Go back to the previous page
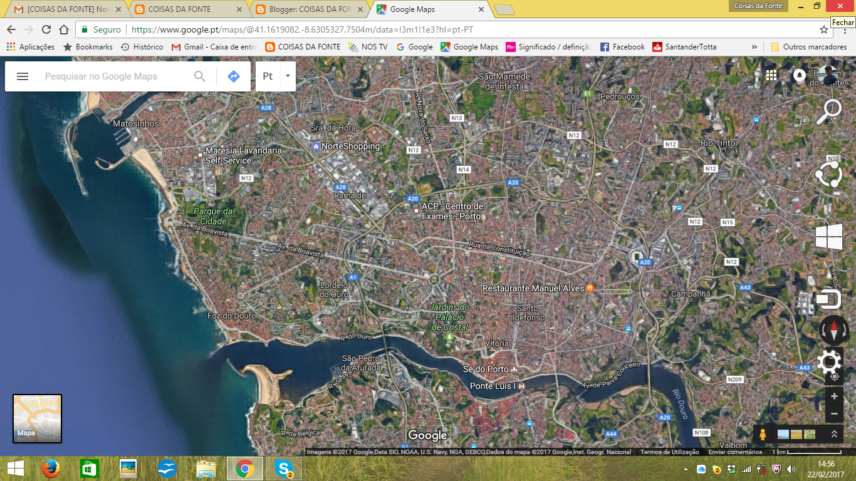This screenshot has height=481, width=856. [11, 29]
